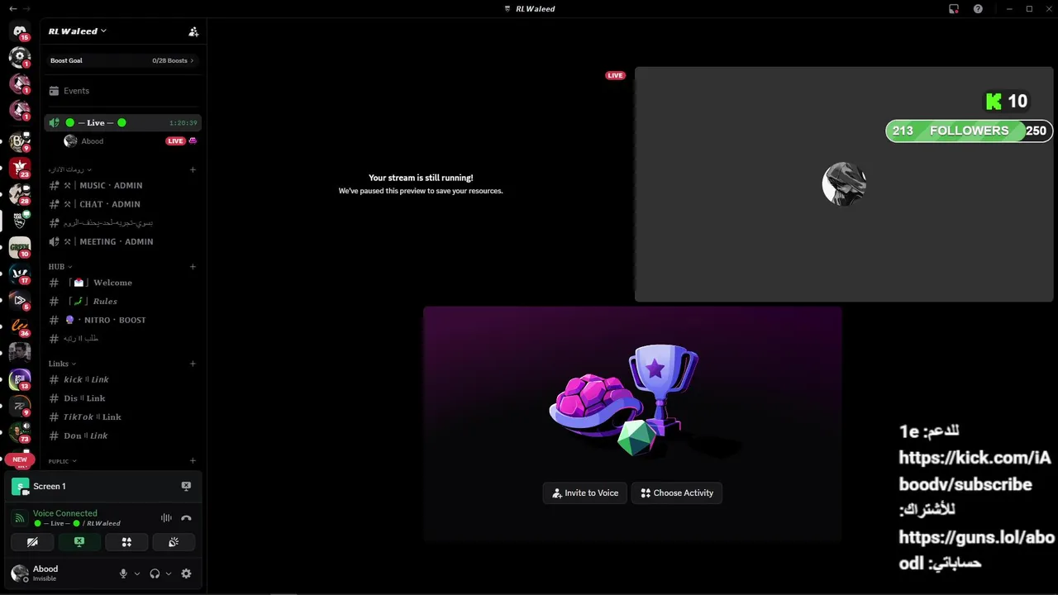Open the activities launcher shapes icon
This screenshot has width=1058, height=595.
click(126, 542)
